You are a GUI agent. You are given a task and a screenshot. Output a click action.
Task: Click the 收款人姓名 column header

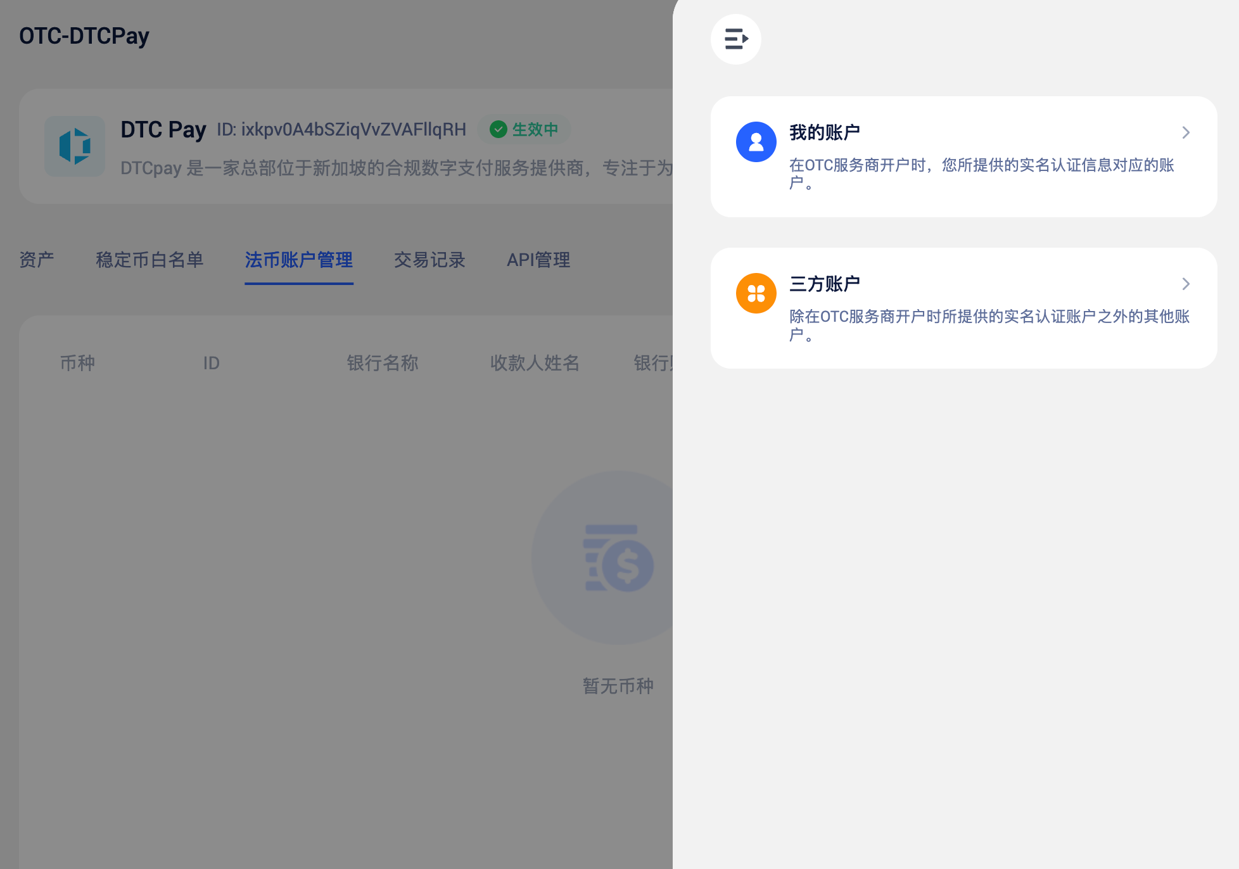coord(535,363)
